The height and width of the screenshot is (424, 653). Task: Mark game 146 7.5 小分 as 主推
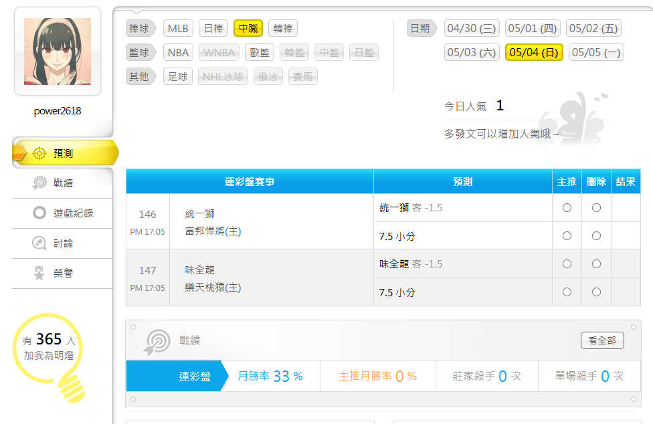tap(567, 236)
